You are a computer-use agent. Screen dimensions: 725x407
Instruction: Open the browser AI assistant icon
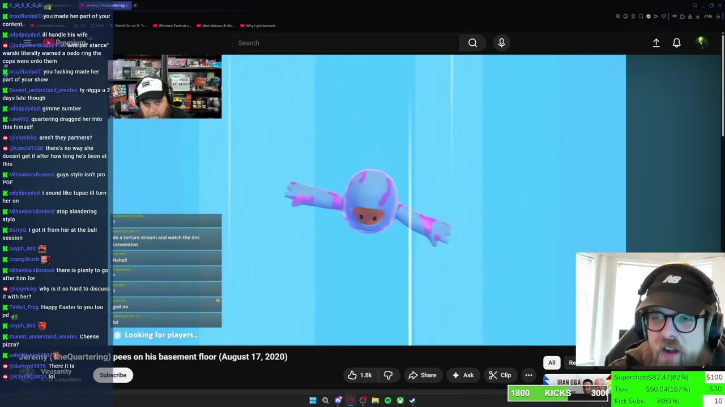click(x=709, y=16)
